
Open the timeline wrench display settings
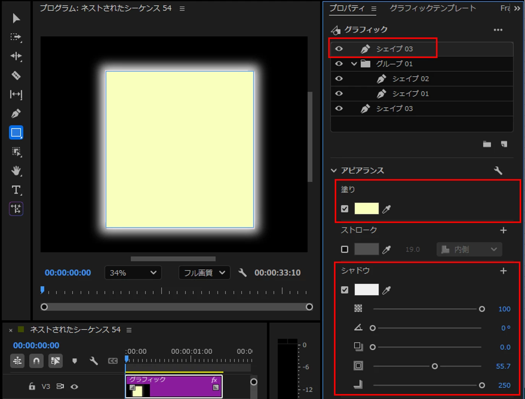tap(94, 361)
